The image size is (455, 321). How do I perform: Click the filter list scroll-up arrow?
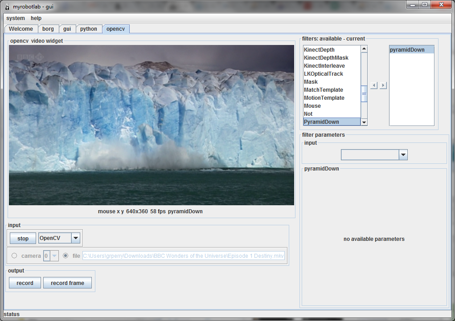click(364, 49)
